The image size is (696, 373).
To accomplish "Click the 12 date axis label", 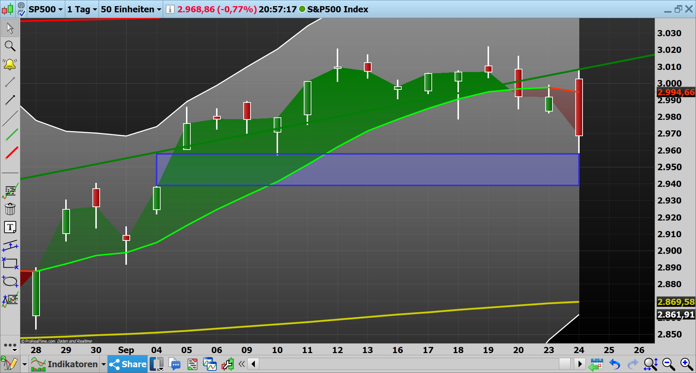I will pyautogui.click(x=337, y=350).
